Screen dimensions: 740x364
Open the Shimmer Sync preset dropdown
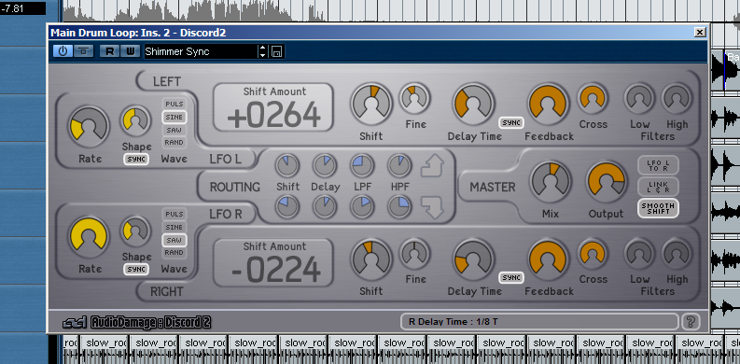[201, 51]
